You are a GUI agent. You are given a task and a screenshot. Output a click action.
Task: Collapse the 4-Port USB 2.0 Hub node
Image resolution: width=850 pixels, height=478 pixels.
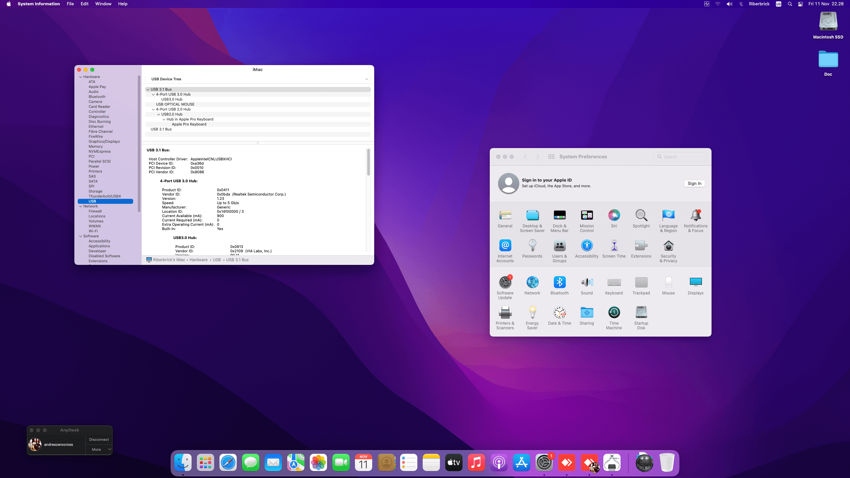coord(153,109)
